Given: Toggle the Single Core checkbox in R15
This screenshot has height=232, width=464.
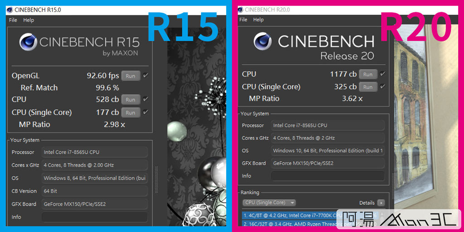Looking at the screenshot, I should coord(145,112).
